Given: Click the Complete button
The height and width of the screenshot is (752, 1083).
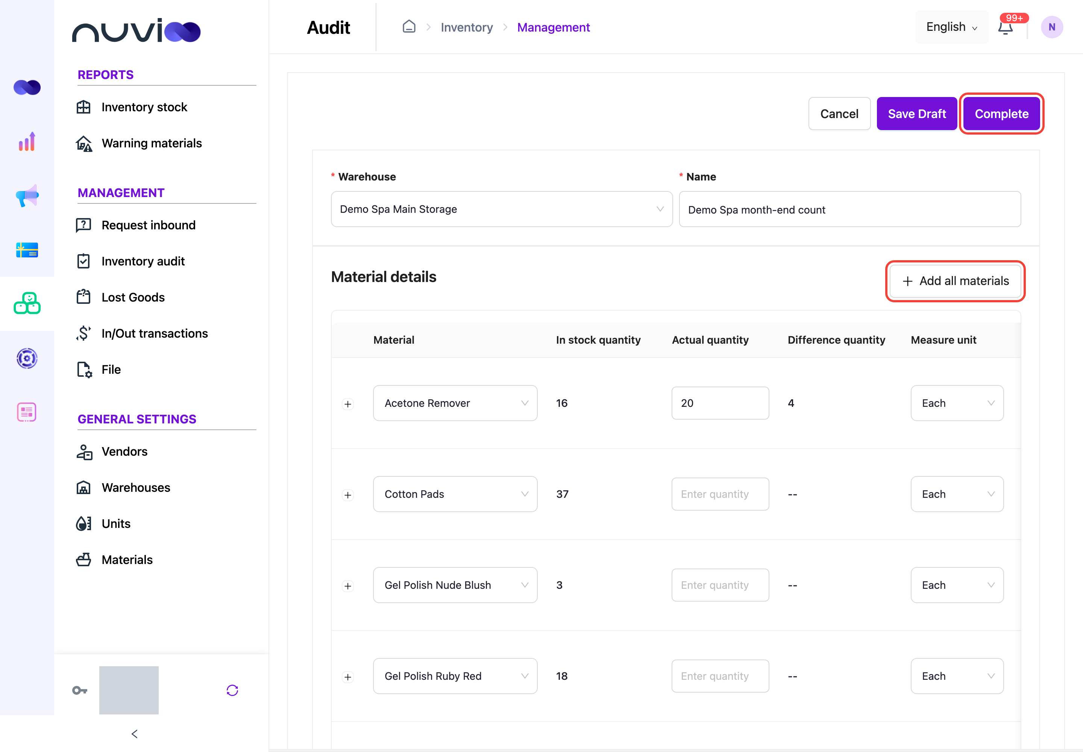Looking at the screenshot, I should click(1001, 114).
